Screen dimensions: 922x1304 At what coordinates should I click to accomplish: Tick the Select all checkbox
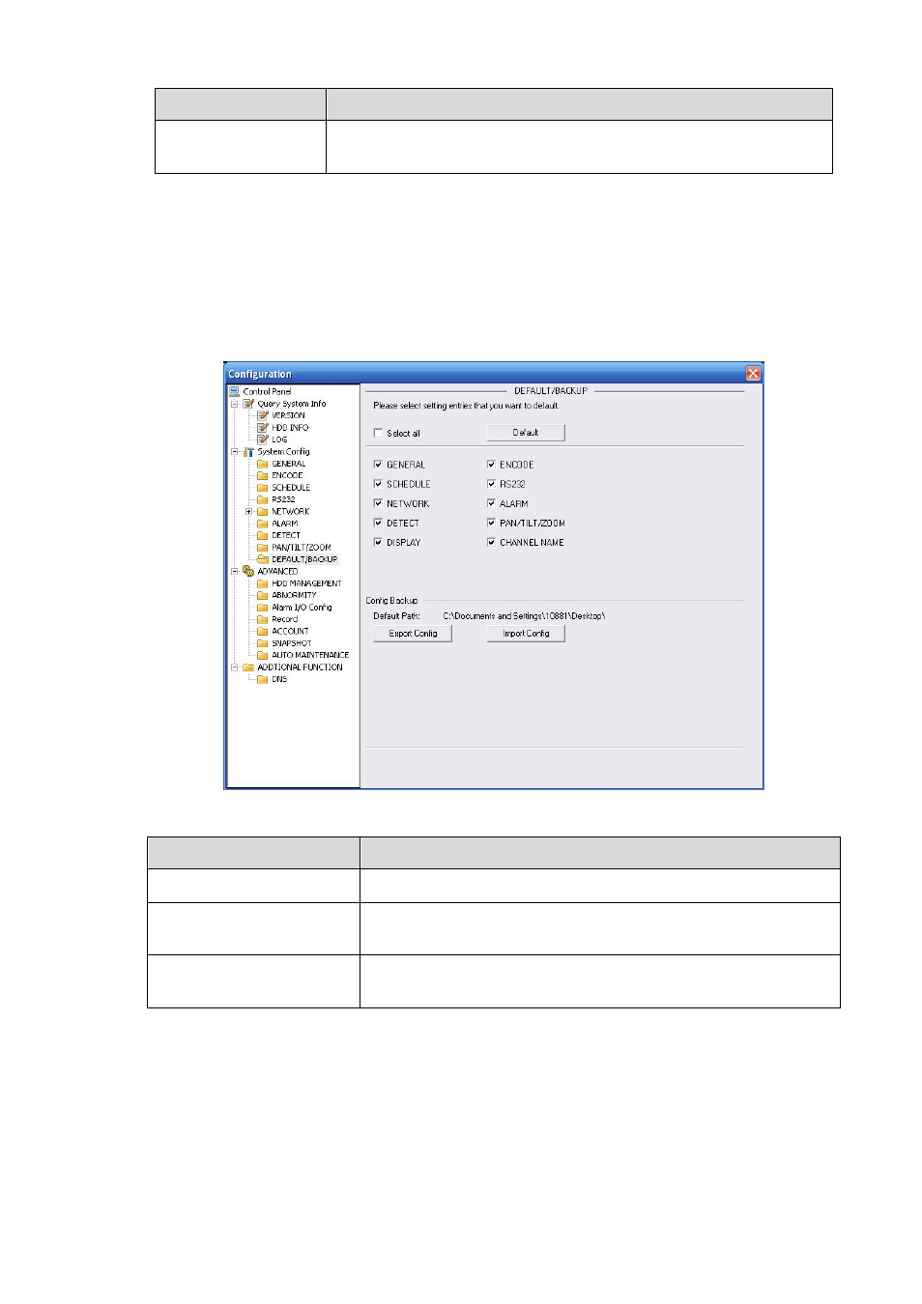378,433
